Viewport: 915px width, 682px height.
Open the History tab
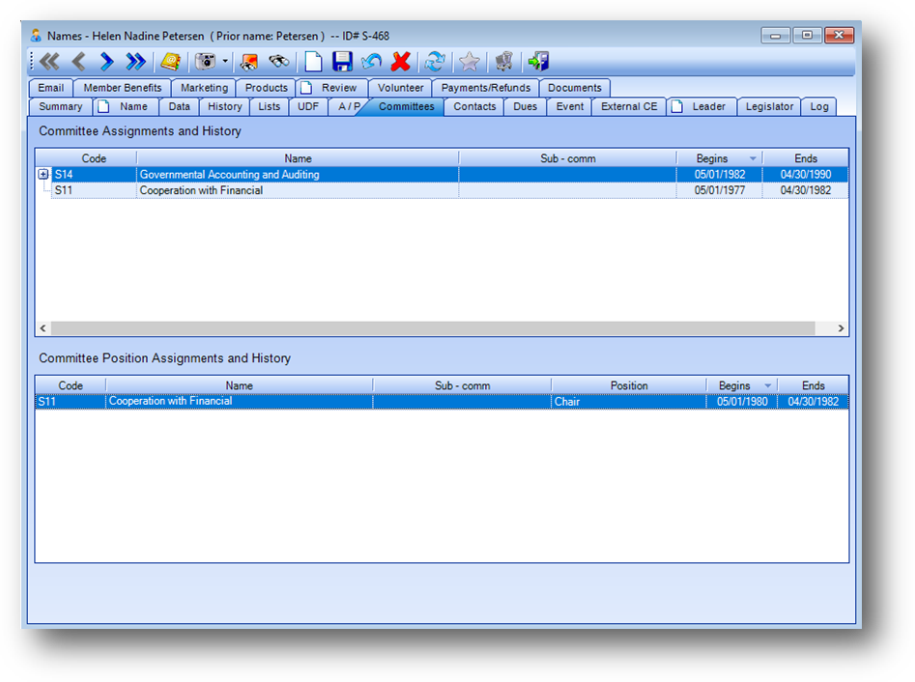click(225, 106)
